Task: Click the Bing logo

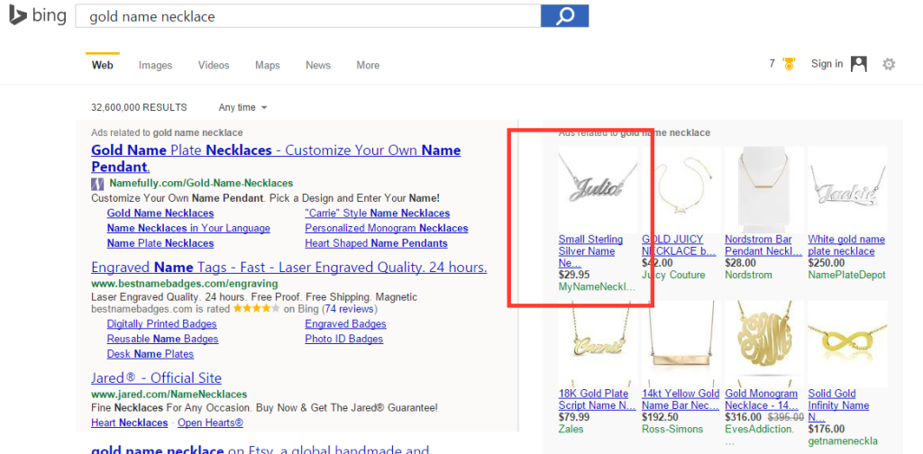Action: pyautogui.click(x=38, y=16)
